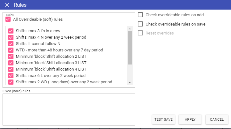Click inside the Fixed (hard) rules box
Screen dimensions: 231x129
(69, 109)
